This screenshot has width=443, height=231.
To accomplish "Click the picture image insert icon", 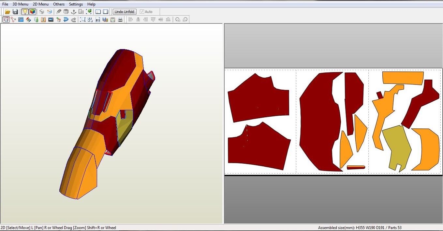I will (x=51, y=19).
